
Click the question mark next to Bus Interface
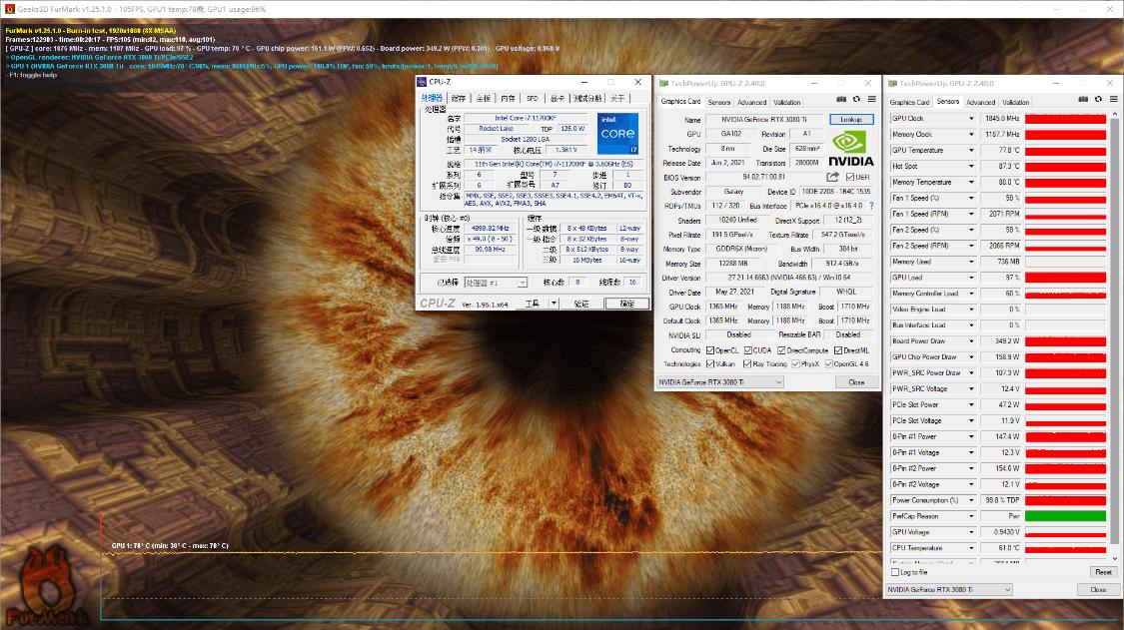(872, 206)
